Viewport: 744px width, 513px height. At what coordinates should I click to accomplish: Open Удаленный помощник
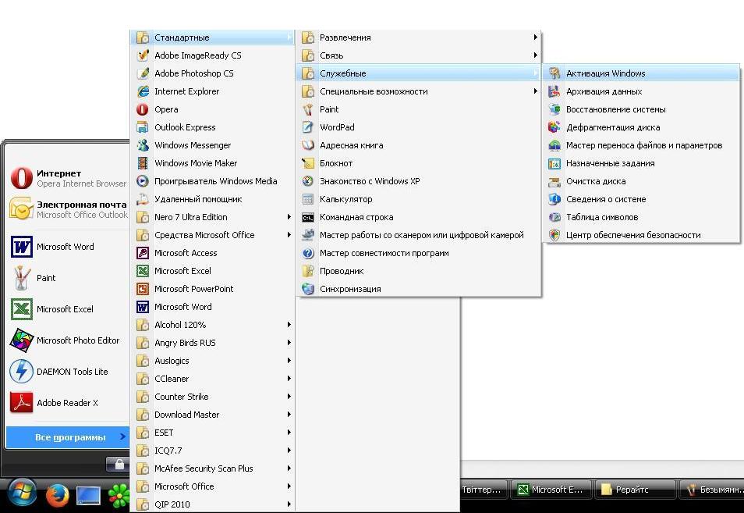[x=212, y=199]
